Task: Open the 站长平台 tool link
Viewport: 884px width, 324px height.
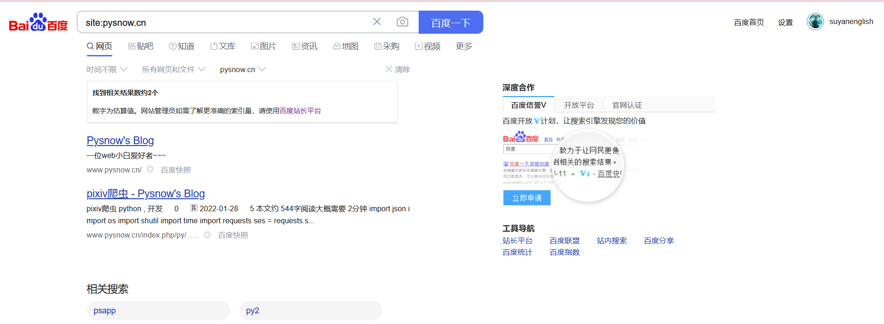Action: [x=518, y=241]
